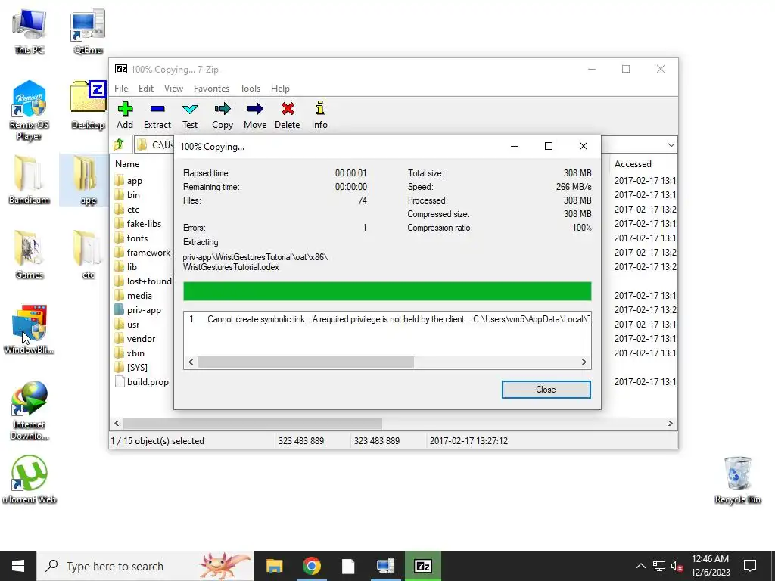Click the taskbar search box
Viewport: 775px width, 581px height.
pyautogui.click(x=146, y=566)
